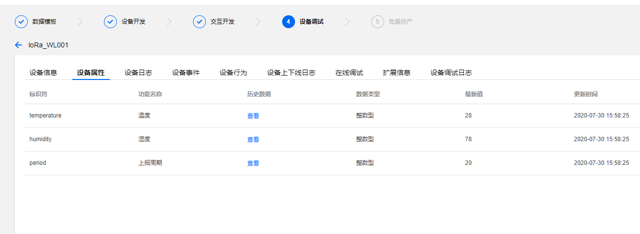Select the step 4 设备调试 circle
The height and width of the screenshot is (234, 640).
click(x=289, y=22)
